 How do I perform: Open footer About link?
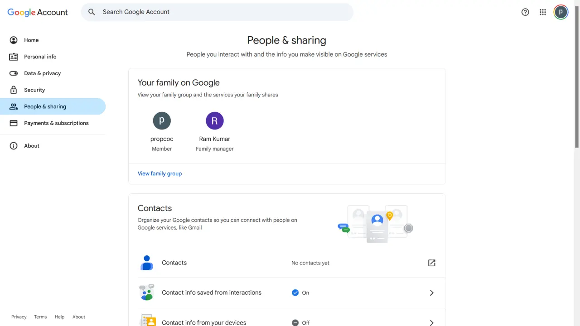tap(79, 317)
